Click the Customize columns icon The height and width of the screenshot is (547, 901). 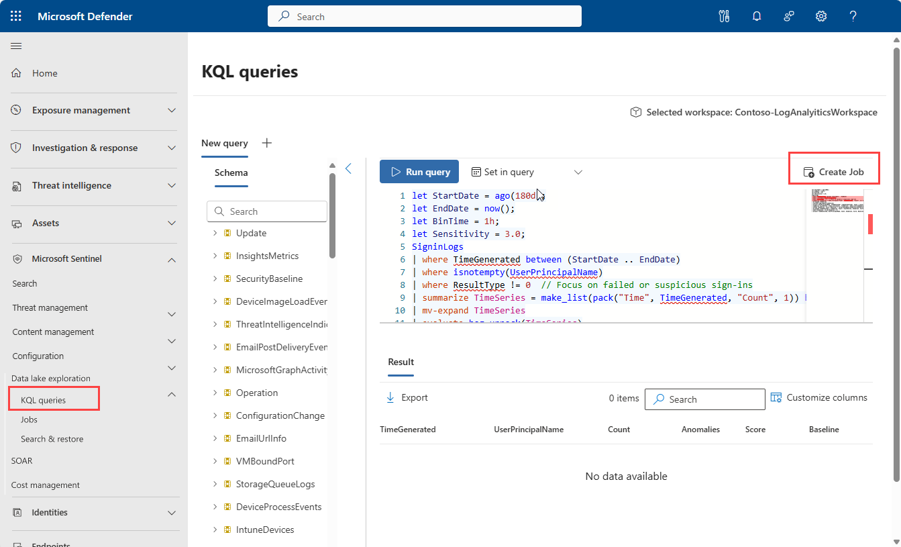tap(776, 397)
